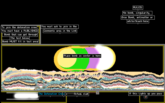Screen dimensions: 165x103
Task: Open The Detonation Crew blue link sign
Action: pyautogui.click(x=51, y=94)
